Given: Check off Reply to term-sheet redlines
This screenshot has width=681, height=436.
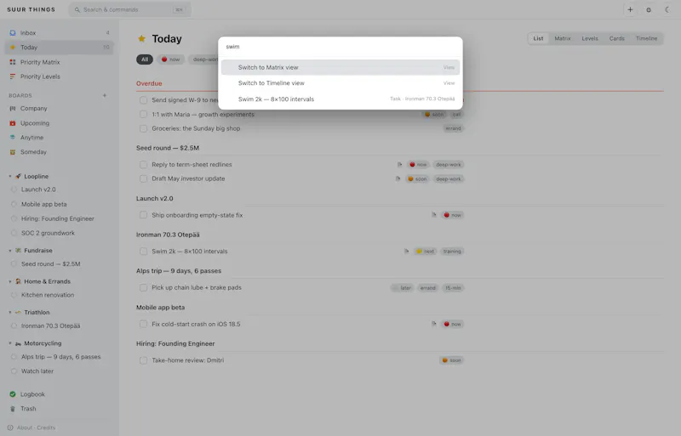Looking at the screenshot, I should coord(143,164).
